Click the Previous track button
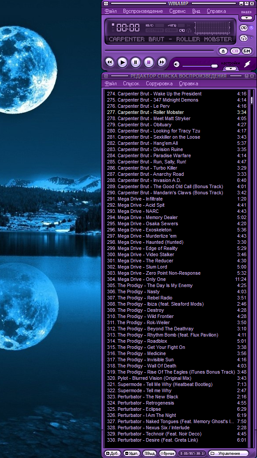257x458 pixels. 110,62
